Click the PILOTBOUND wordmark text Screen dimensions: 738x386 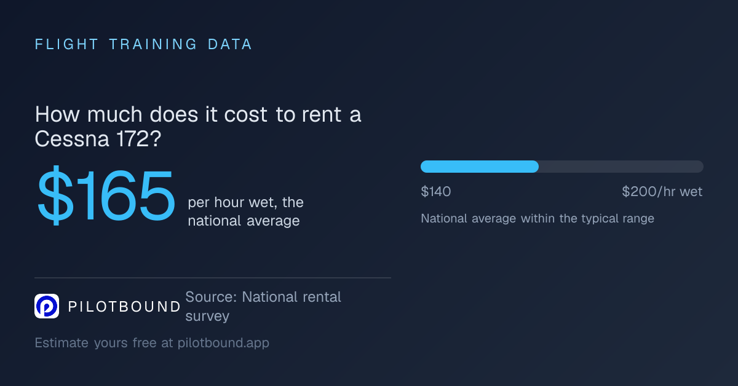coord(125,307)
